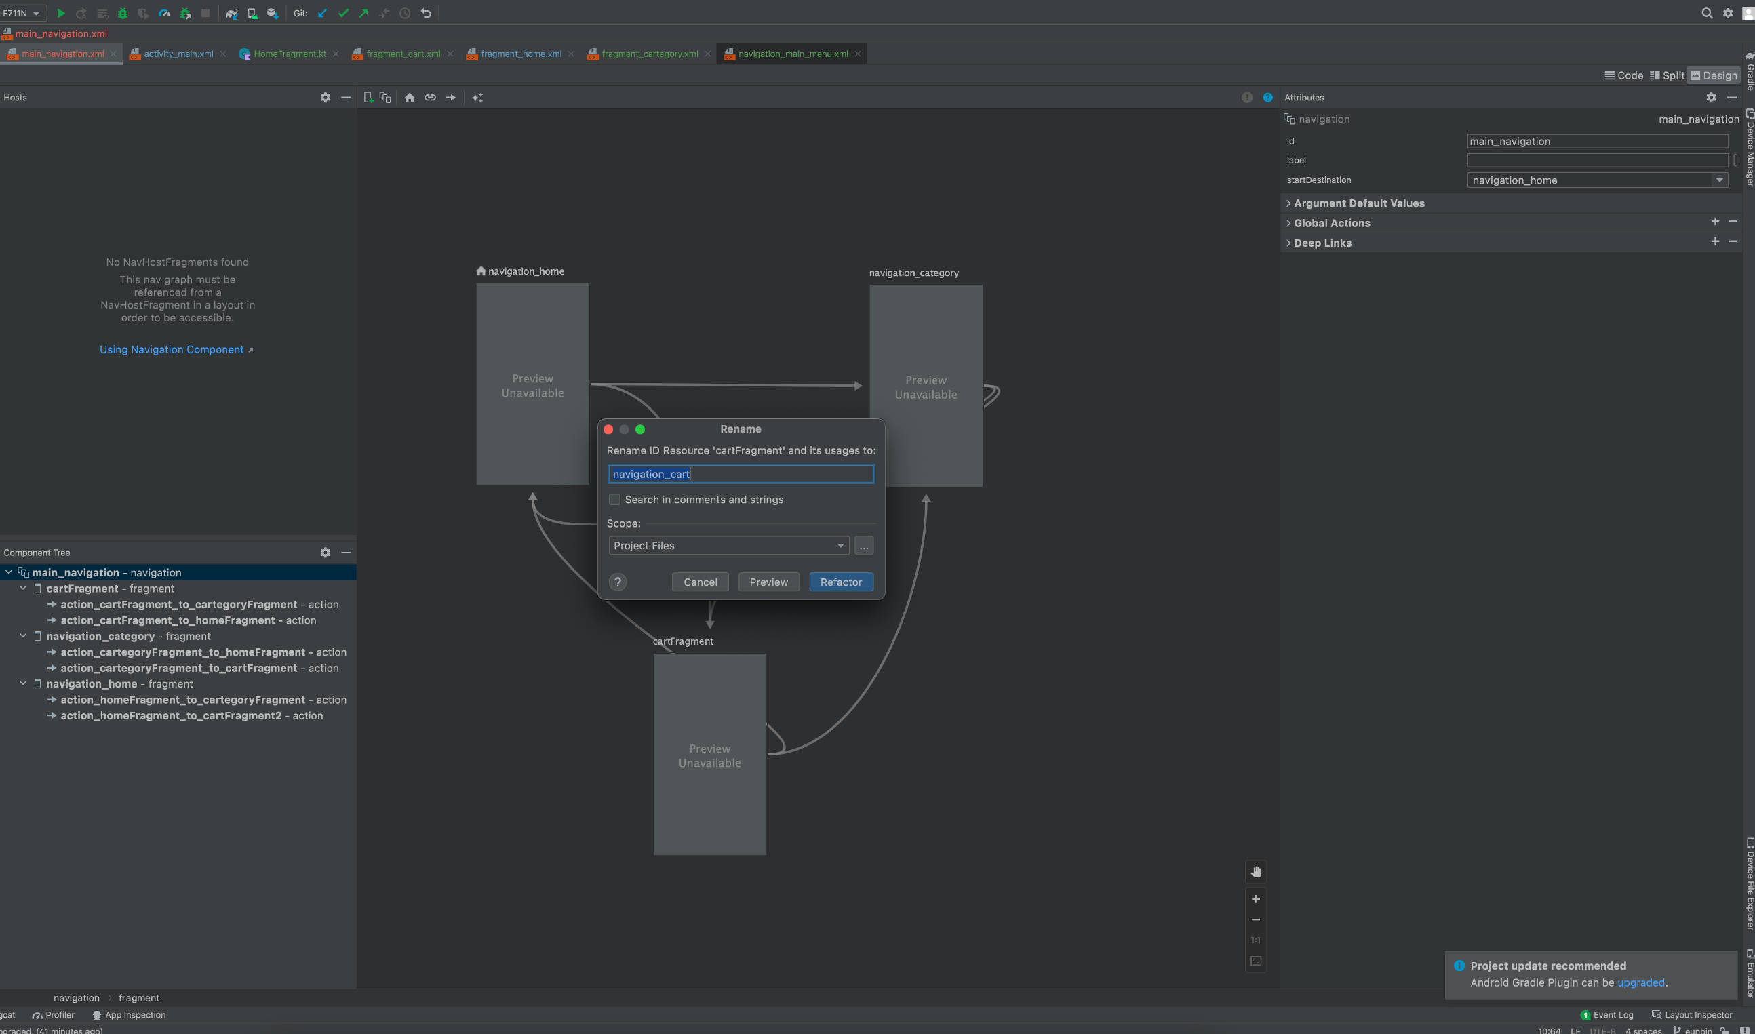
Task: Click the New Destination icon
Action: [x=368, y=98]
